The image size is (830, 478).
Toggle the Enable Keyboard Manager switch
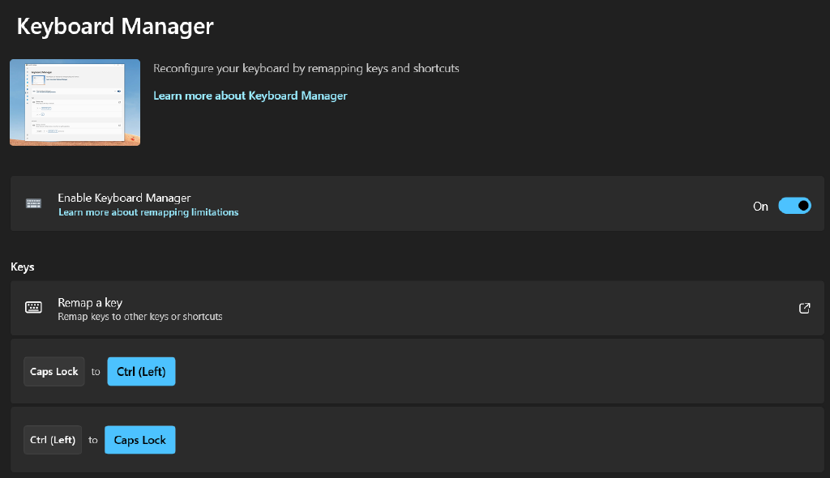point(794,206)
